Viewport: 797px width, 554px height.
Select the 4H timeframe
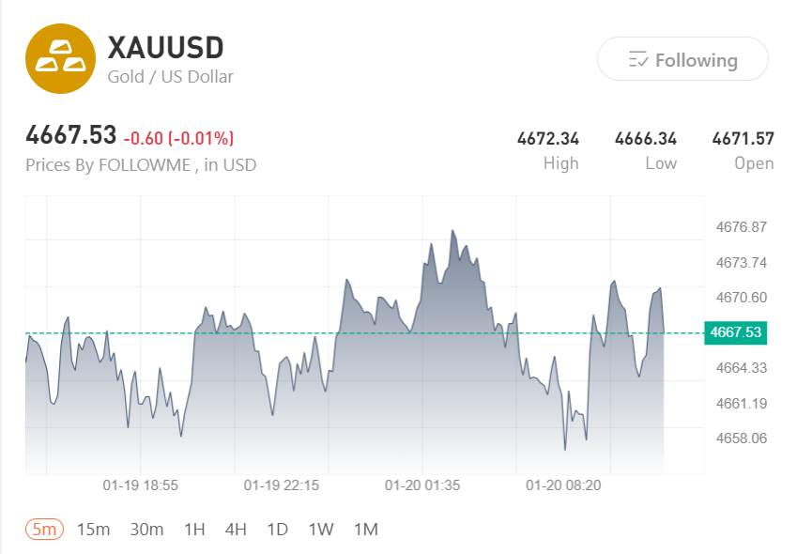pyautogui.click(x=235, y=529)
